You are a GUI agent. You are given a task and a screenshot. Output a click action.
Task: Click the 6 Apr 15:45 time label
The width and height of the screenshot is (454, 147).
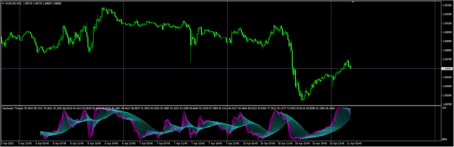click(94, 143)
